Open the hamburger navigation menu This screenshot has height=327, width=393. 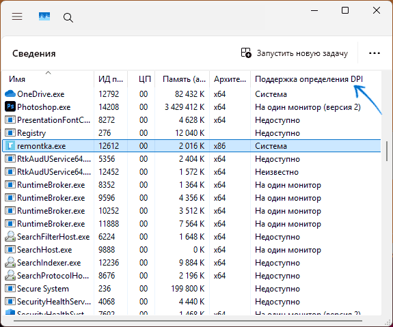click(x=17, y=16)
